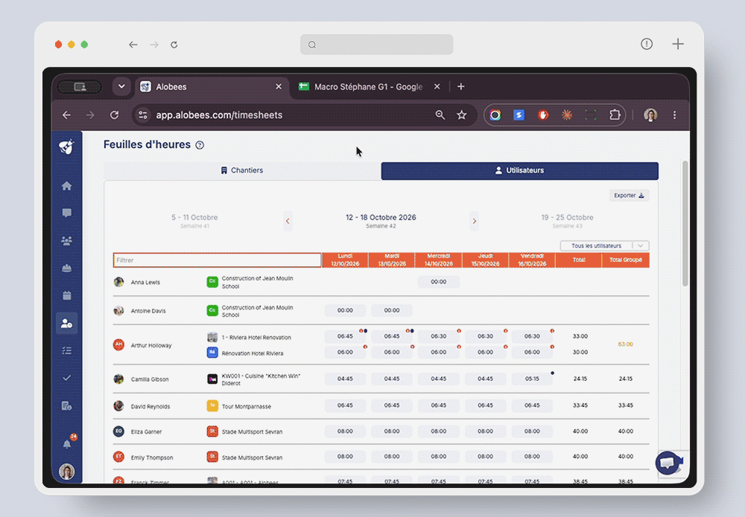Open the checkmark validation sidebar icon
Image resolution: width=745 pixels, height=517 pixels.
pos(66,378)
